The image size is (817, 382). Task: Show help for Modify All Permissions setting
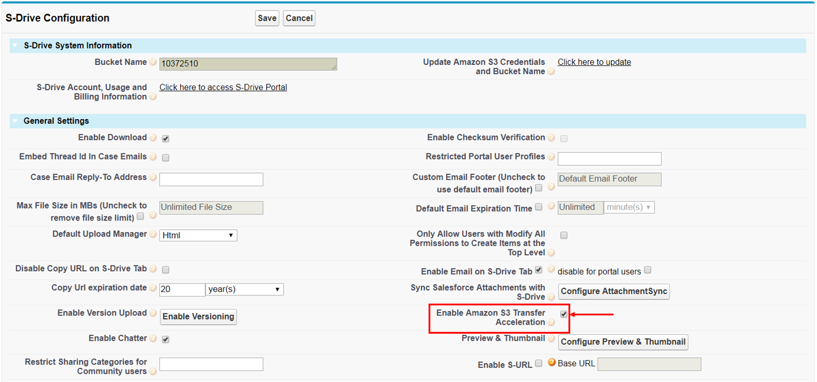pos(551,253)
